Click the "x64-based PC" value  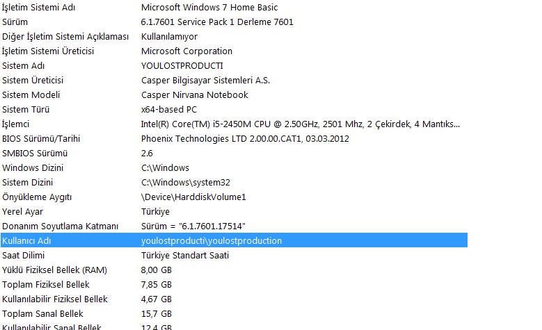tap(169, 110)
